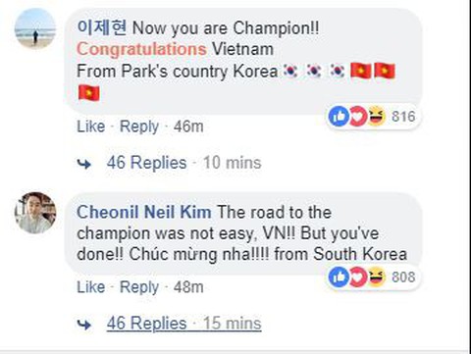
Task: Open Cheonil Neil Kim's profile picture
Action: tap(35, 213)
